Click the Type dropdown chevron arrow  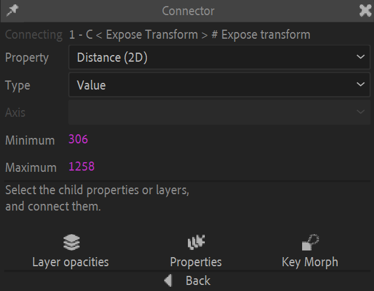361,85
